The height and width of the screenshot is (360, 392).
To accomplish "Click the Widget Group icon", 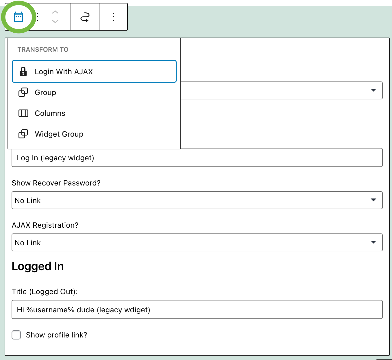I will point(23,134).
